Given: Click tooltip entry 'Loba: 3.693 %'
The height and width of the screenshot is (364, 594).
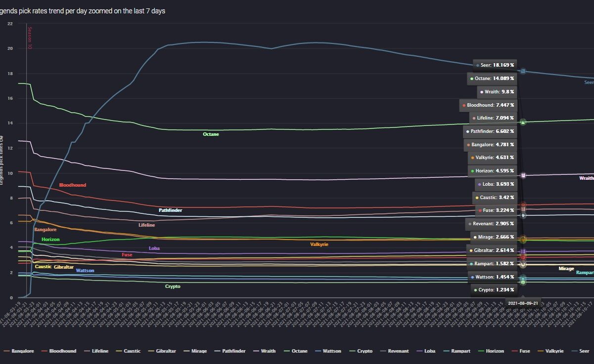Looking at the screenshot, I should point(496,184).
